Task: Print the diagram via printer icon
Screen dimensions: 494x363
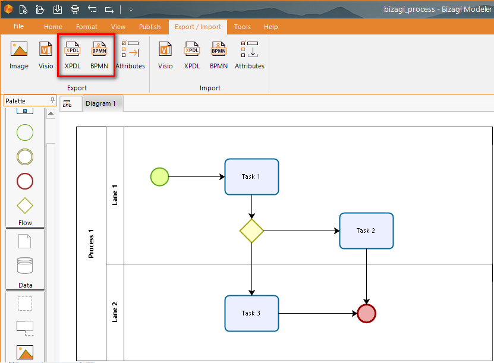Action: click(75, 10)
